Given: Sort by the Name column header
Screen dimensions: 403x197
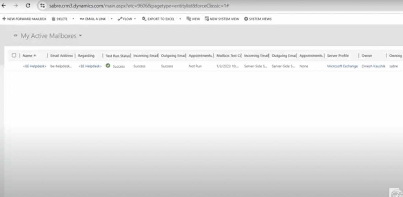Looking at the screenshot, I should point(29,56).
